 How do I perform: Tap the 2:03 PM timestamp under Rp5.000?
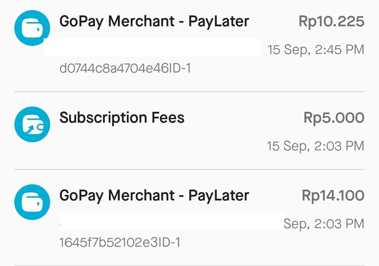(315, 146)
